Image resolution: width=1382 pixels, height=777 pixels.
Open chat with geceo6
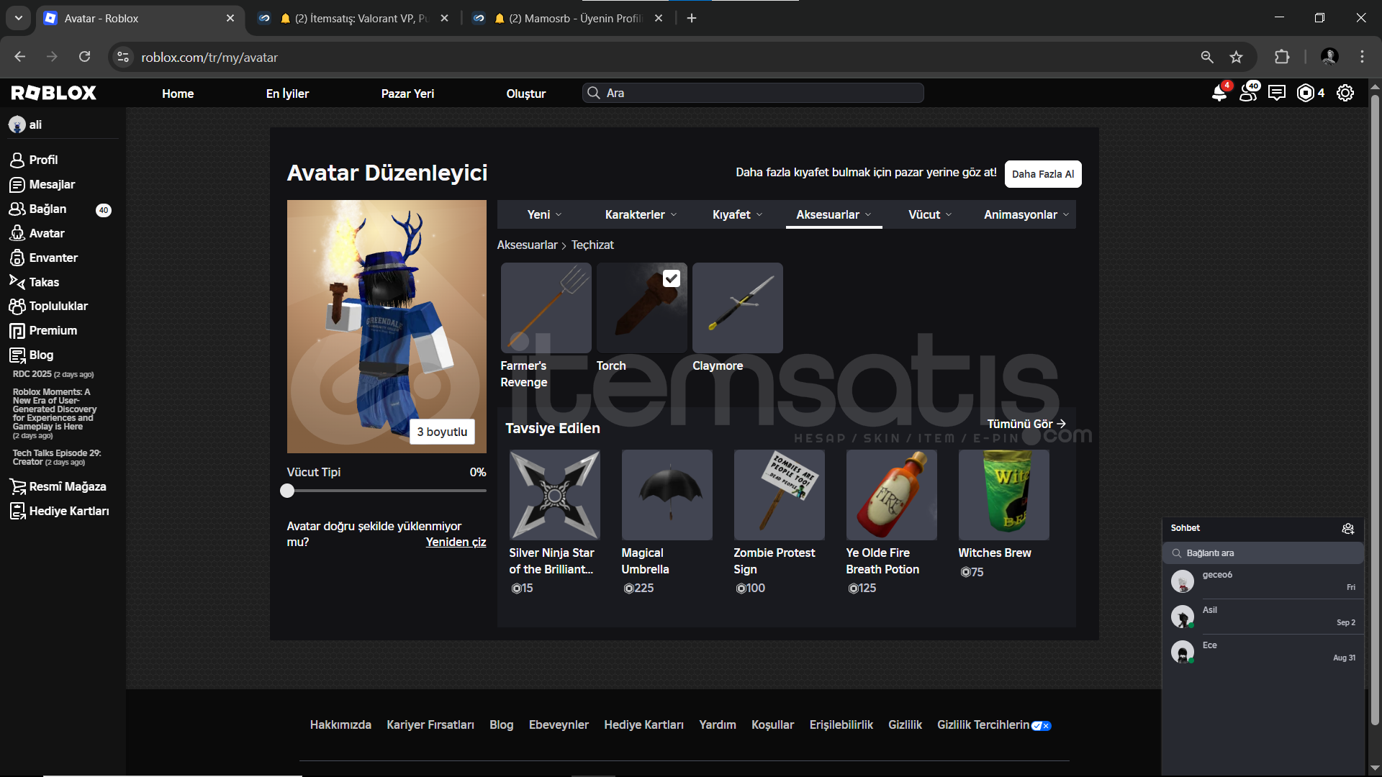pos(1263,581)
